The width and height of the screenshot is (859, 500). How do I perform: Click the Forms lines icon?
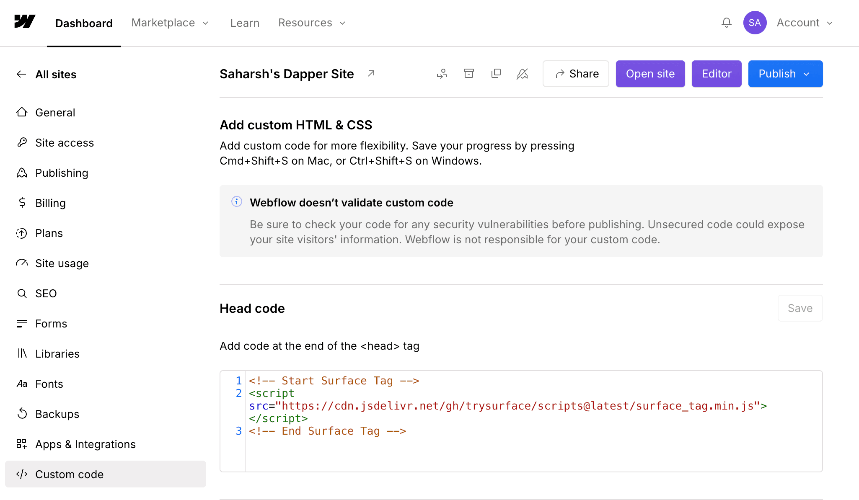point(22,323)
